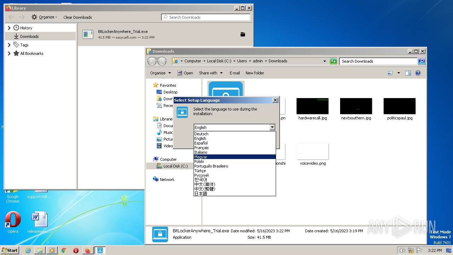Choose Deutsch from the language dropdown list
This screenshot has height=255, width=453.
coord(235,134)
